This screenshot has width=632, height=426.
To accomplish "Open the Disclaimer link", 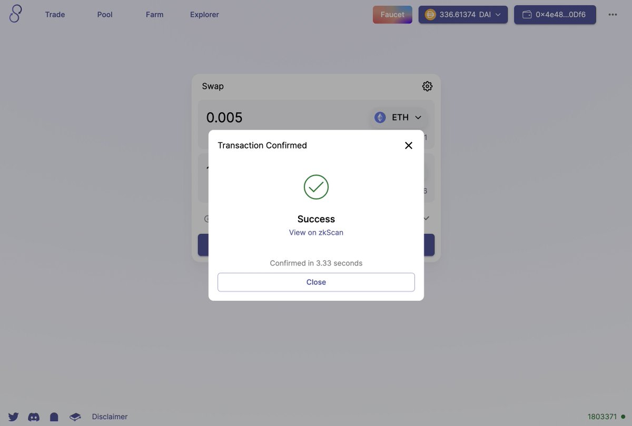I will click(110, 417).
